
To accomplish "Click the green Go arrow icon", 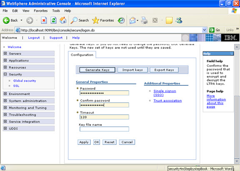I will click(x=212, y=30).
